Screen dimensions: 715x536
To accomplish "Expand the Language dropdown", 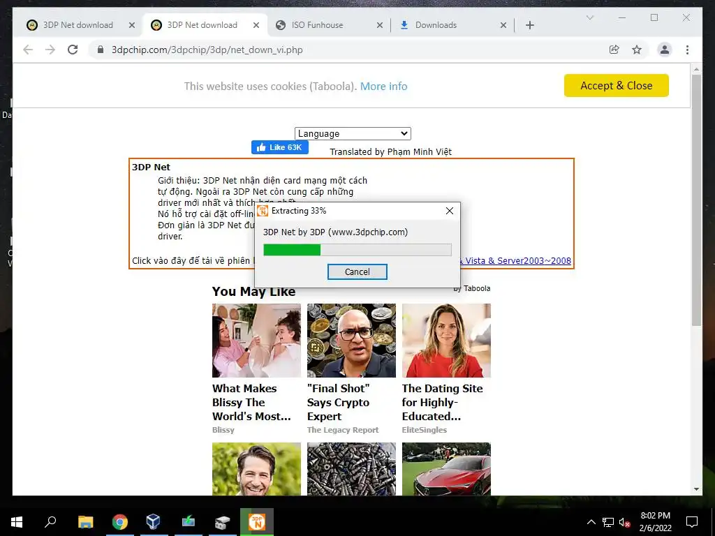I will tap(353, 133).
